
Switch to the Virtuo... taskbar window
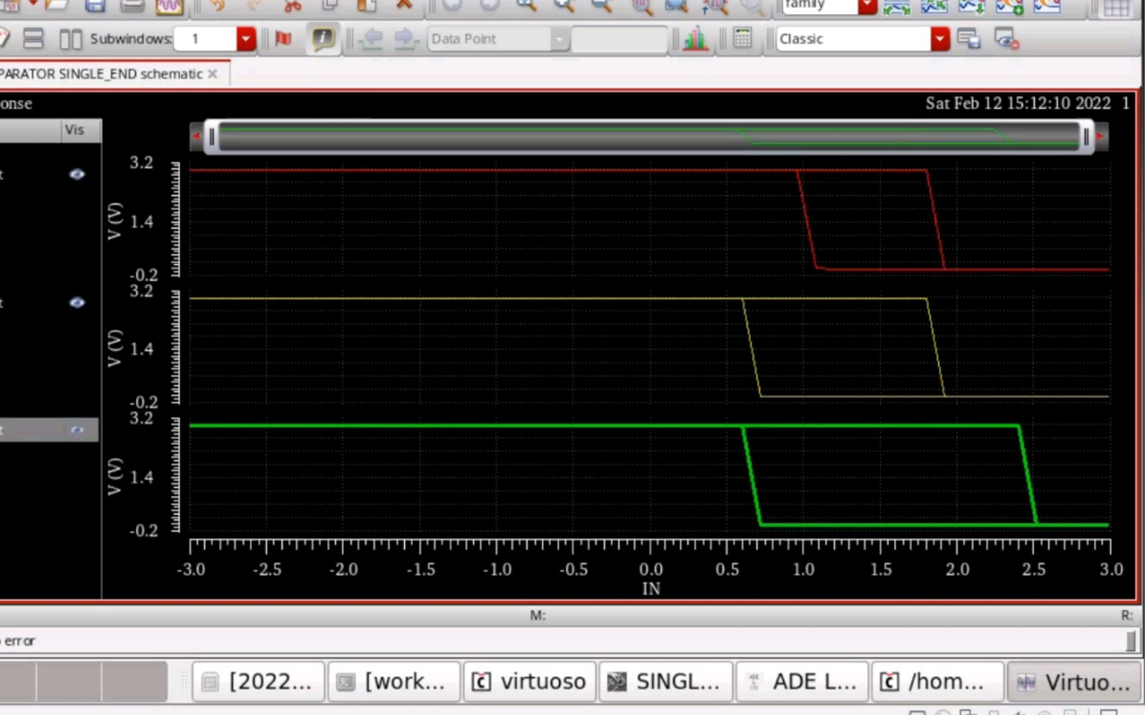[x=1074, y=681]
